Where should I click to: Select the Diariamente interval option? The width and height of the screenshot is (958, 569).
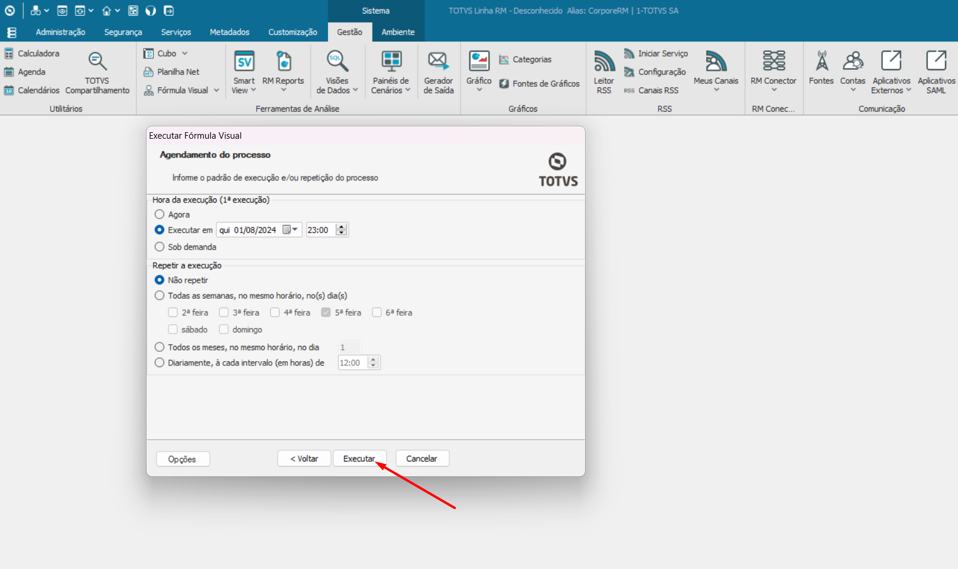[160, 362]
